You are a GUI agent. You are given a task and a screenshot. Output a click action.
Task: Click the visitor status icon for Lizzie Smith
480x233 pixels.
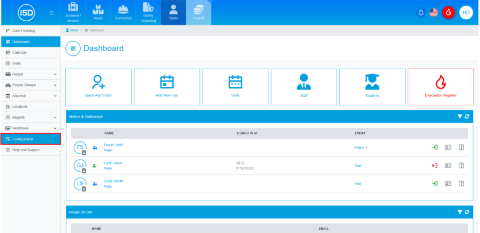(95, 184)
